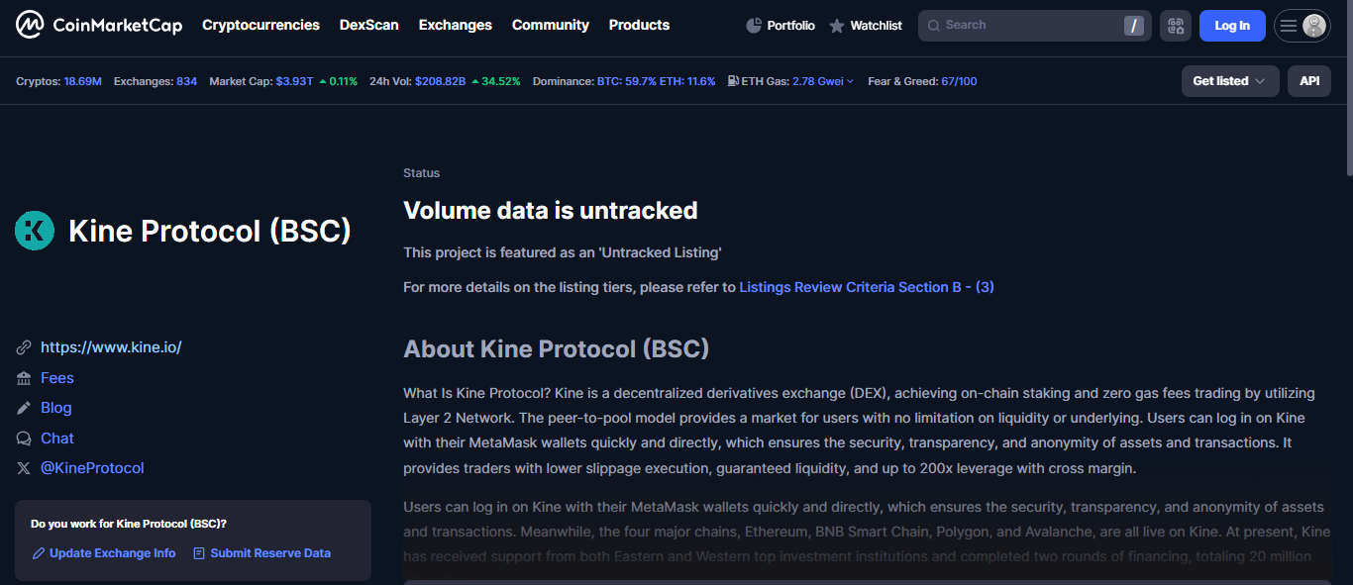Click the Do you work for Kine Protocol text
The height and width of the screenshot is (585, 1353).
click(129, 524)
